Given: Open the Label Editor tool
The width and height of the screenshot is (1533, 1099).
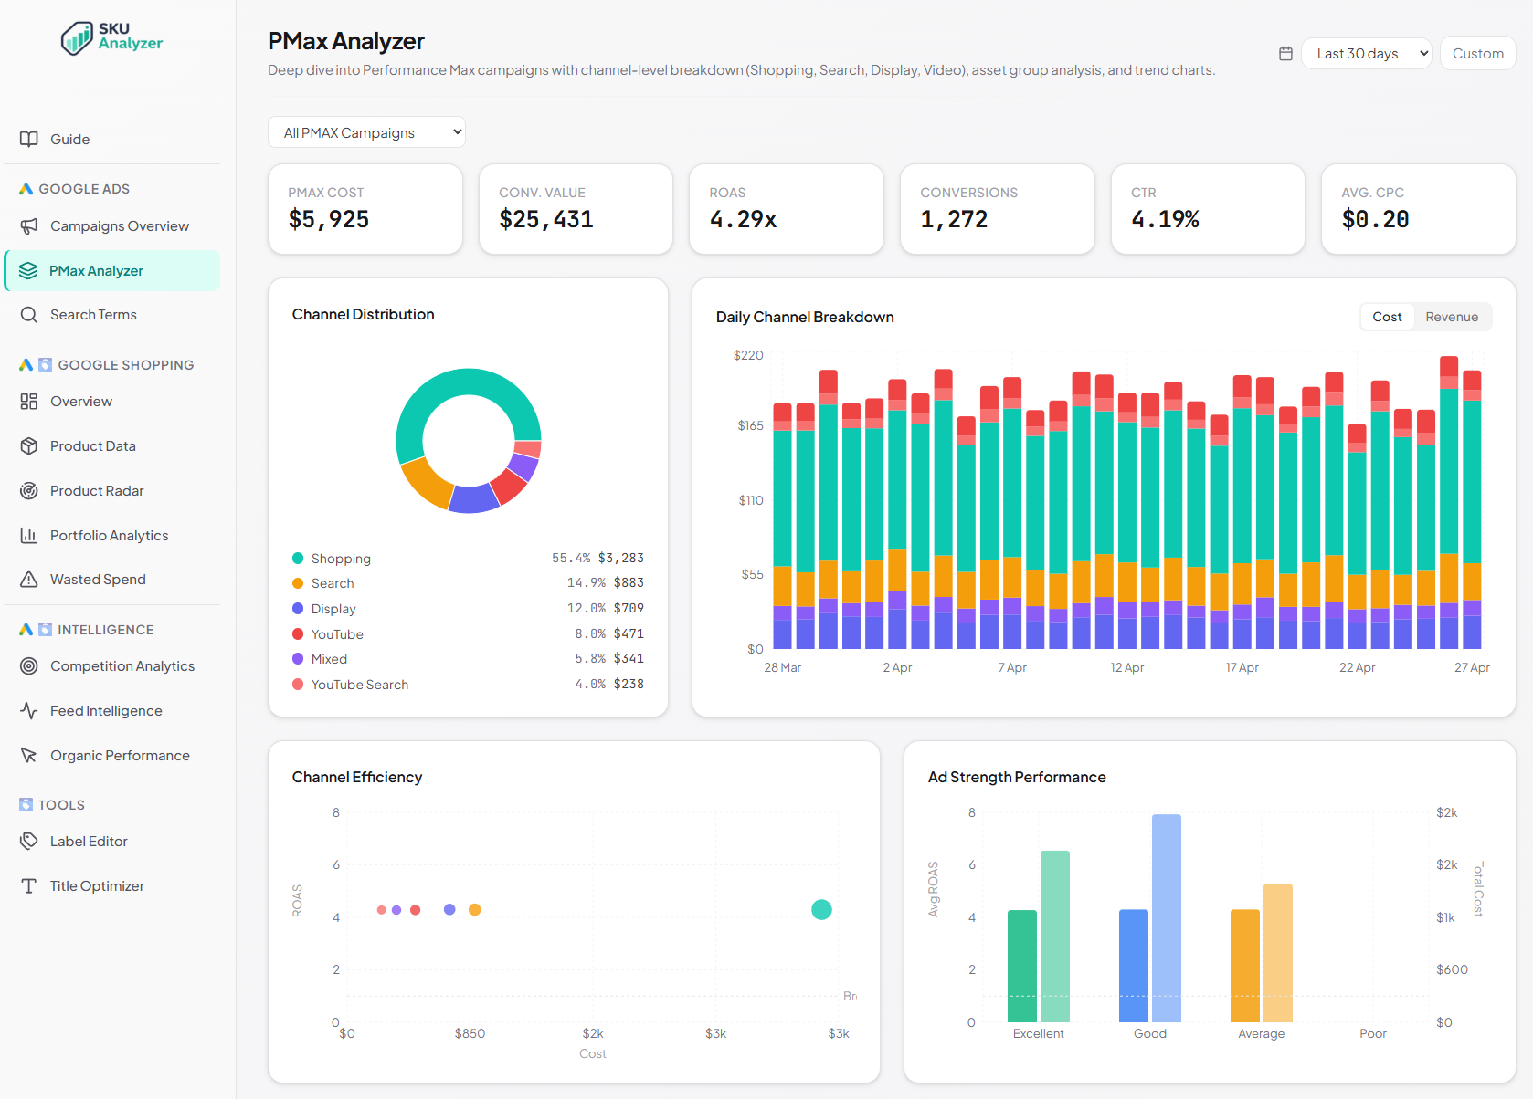Looking at the screenshot, I should [89, 841].
